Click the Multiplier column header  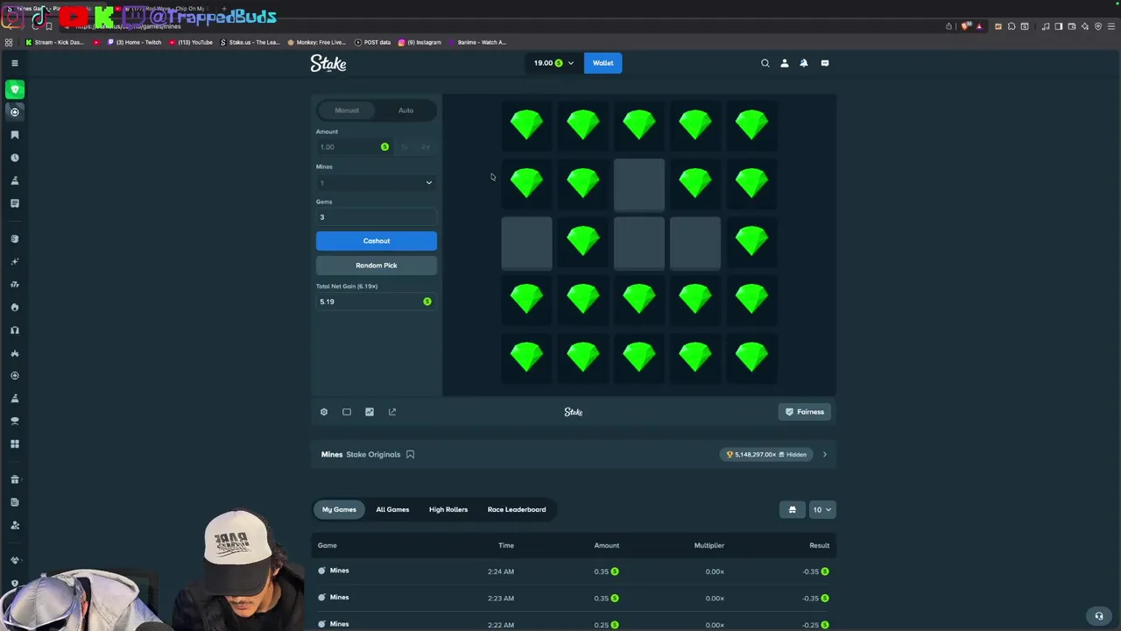click(x=709, y=546)
